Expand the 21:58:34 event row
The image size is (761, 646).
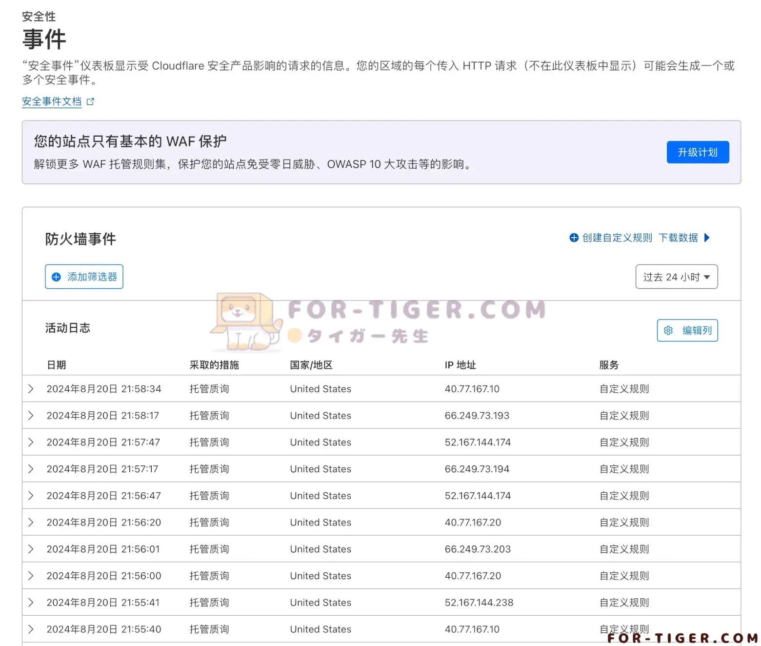tap(31, 389)
